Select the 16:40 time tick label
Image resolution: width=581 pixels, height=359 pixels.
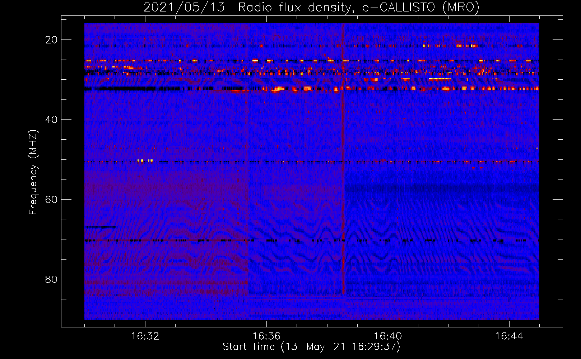pos(388,336)
